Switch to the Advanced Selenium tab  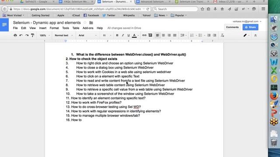click(x=153, y=2)
